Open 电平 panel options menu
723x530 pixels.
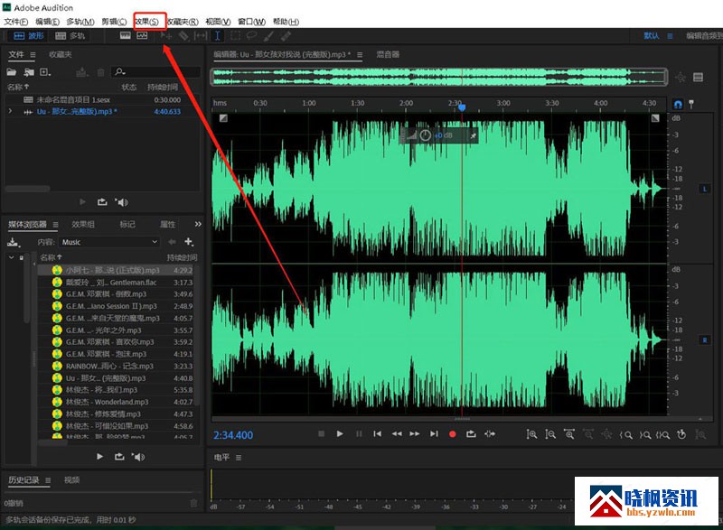pyautogui.click(x=239, y=458)
